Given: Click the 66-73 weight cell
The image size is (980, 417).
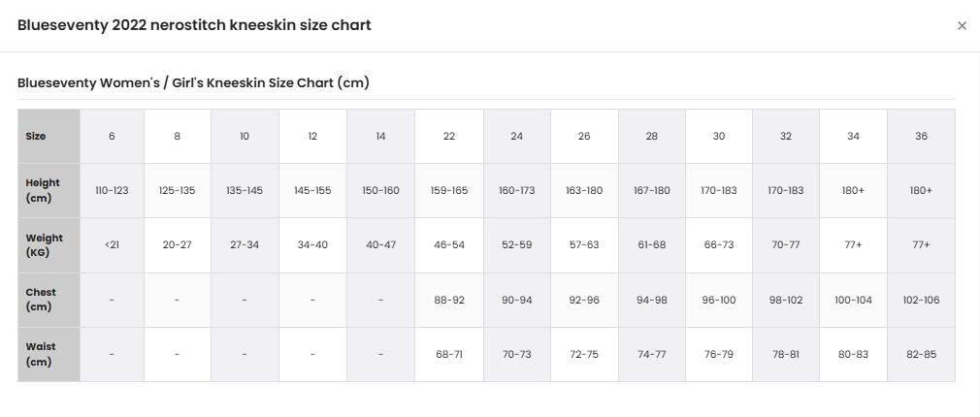Looking at the screenshot, I should click(x=719, y=245).
